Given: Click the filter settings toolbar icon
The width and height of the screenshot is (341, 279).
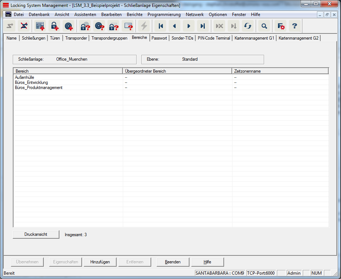Looking at the screenshot, I should pyautogui.click(x=281, y=26).
